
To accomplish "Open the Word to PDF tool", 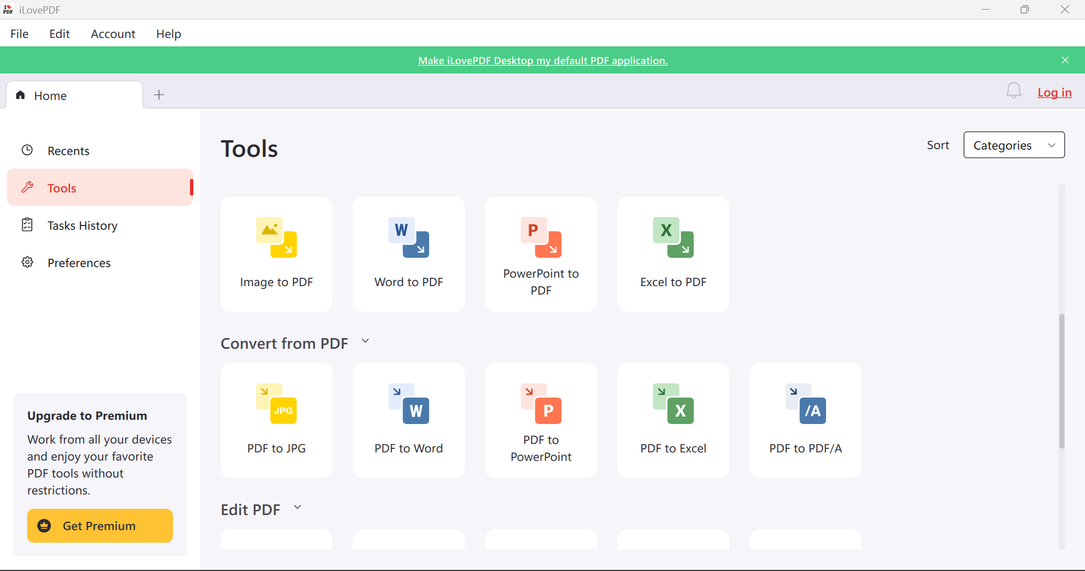I will pyautogui.click(x=409, y=254).
